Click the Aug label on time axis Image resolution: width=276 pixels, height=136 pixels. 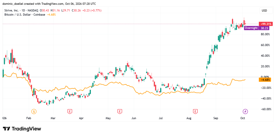pos(189,118)
